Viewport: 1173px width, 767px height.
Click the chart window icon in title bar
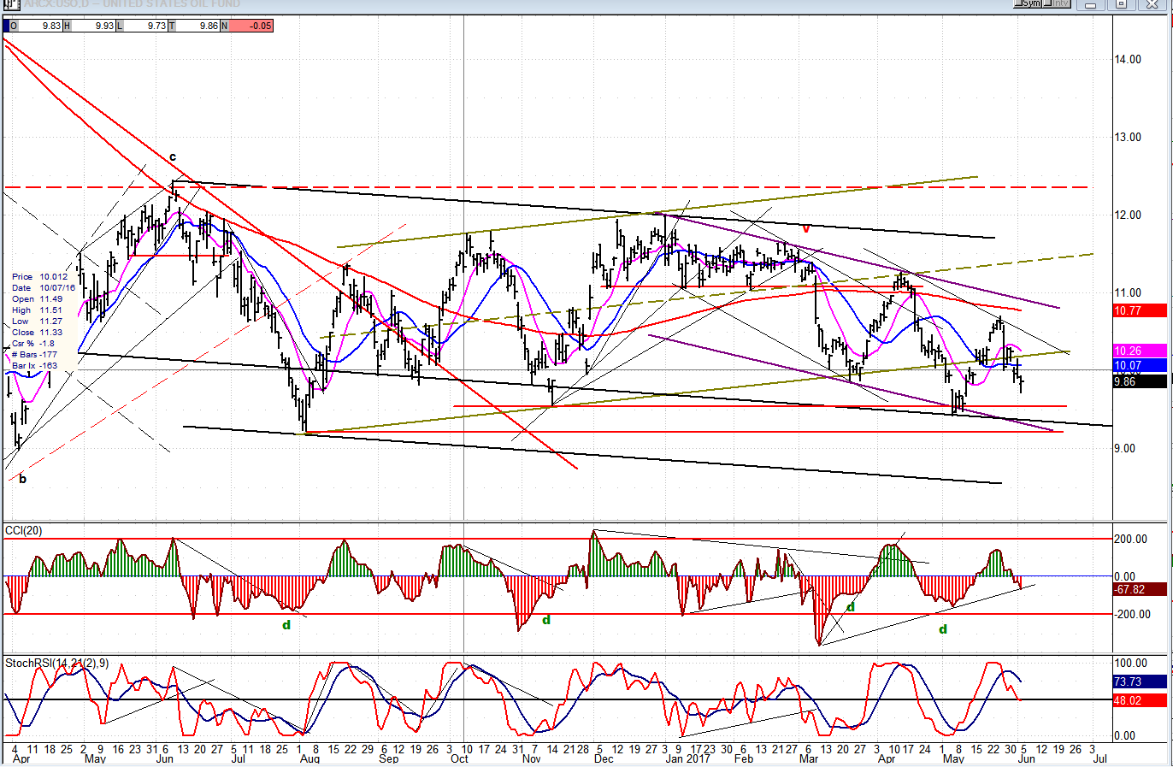(10, 4)
